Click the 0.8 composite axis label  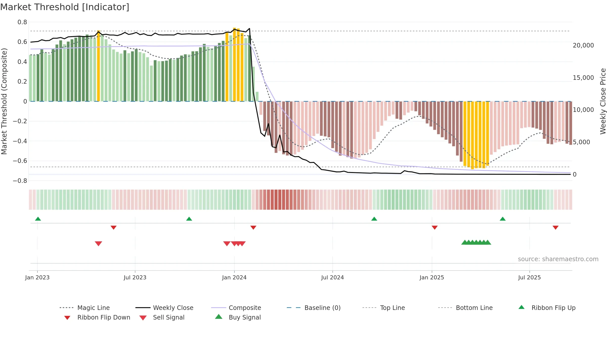tap(22, 22)
